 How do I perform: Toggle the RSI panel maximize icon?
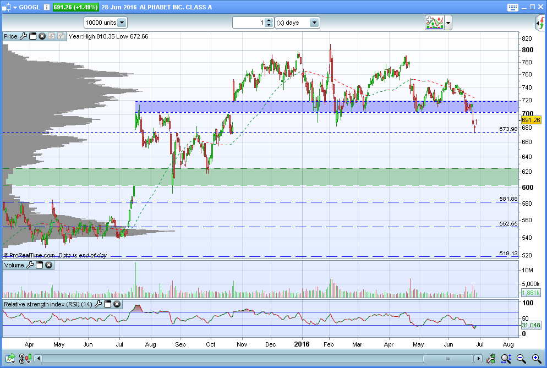107,304
